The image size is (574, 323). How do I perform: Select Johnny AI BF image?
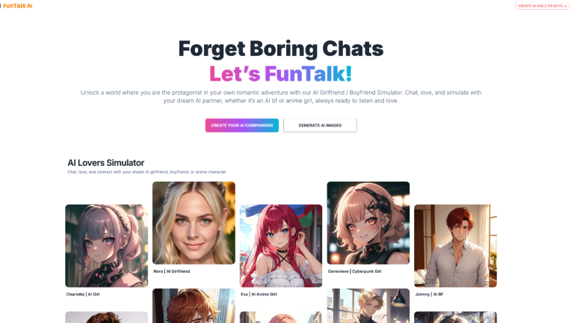[455, 246]
